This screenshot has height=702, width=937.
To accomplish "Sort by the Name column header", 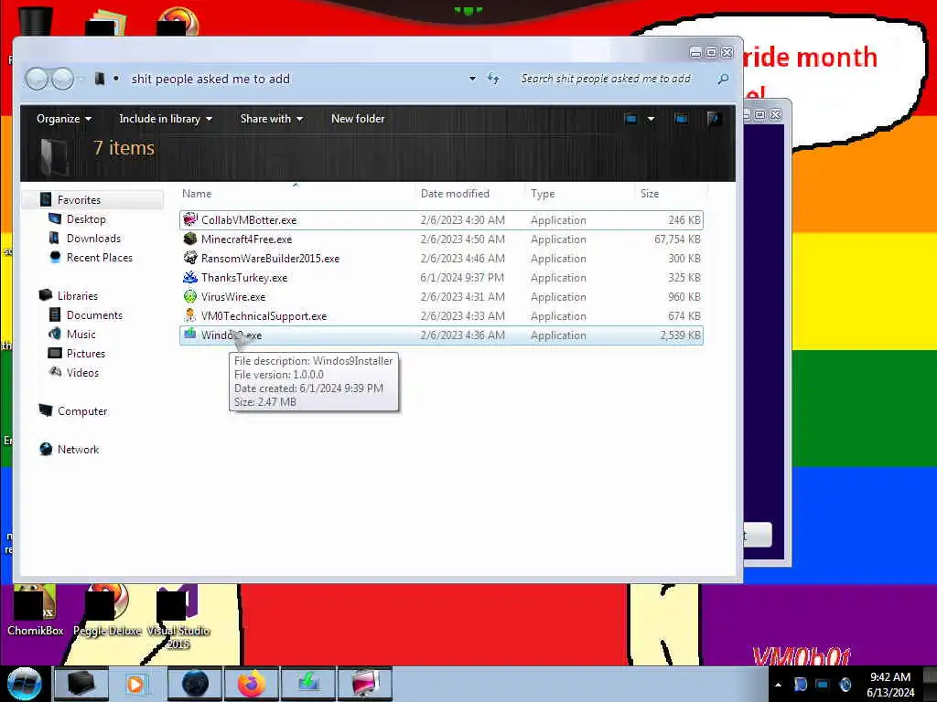I will point(296,194).
